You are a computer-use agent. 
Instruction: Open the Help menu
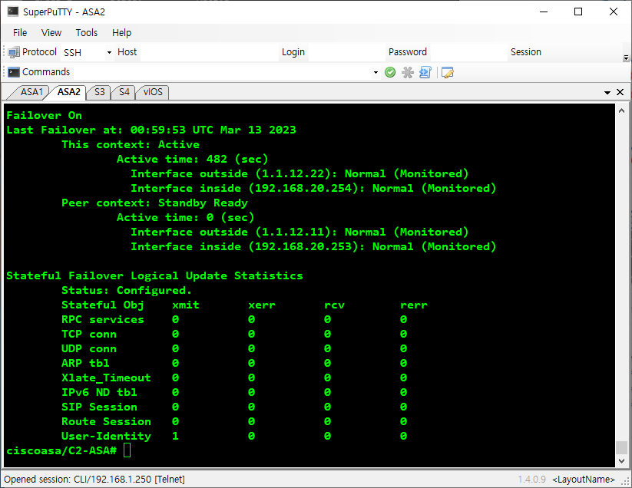point(121,33)
